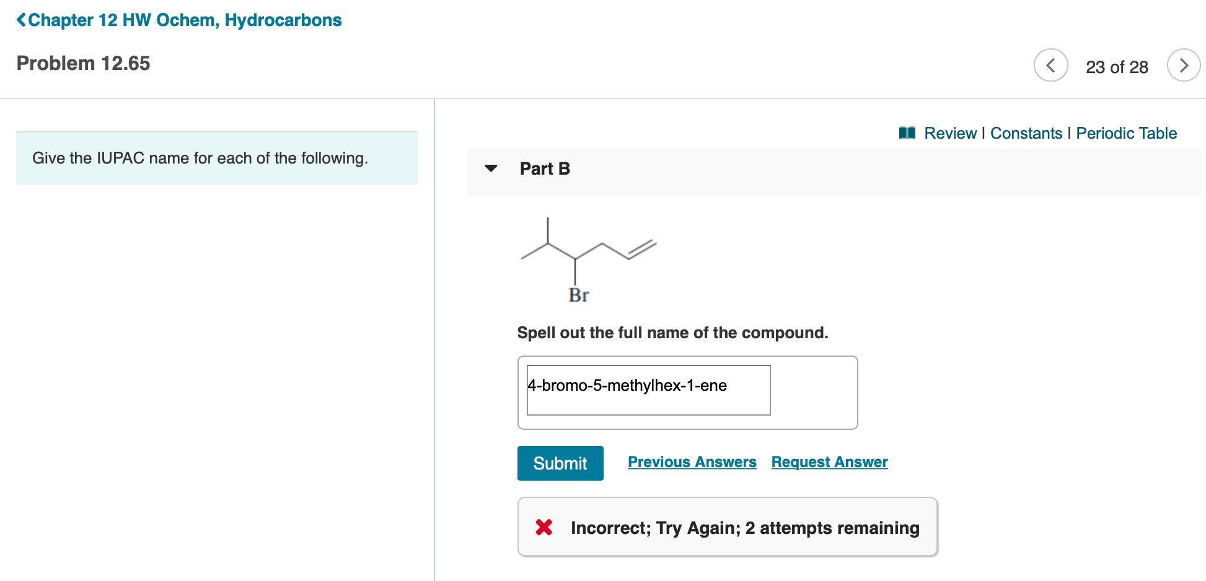Click the red X incorrect indicator

pos(544,527)
